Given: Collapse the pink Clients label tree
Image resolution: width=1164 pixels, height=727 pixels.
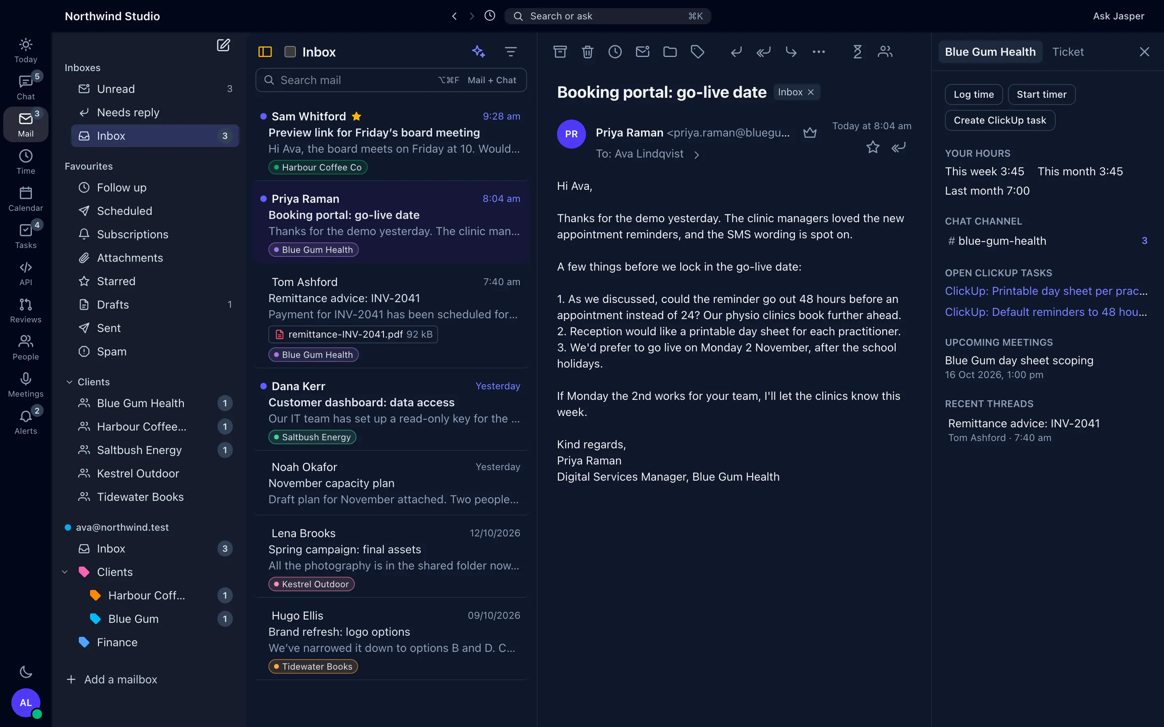Looking at the screenshot, I should 65,572.
